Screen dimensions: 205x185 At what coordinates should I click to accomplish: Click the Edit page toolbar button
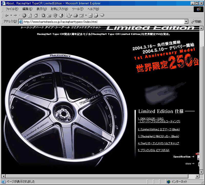(81, 15)
